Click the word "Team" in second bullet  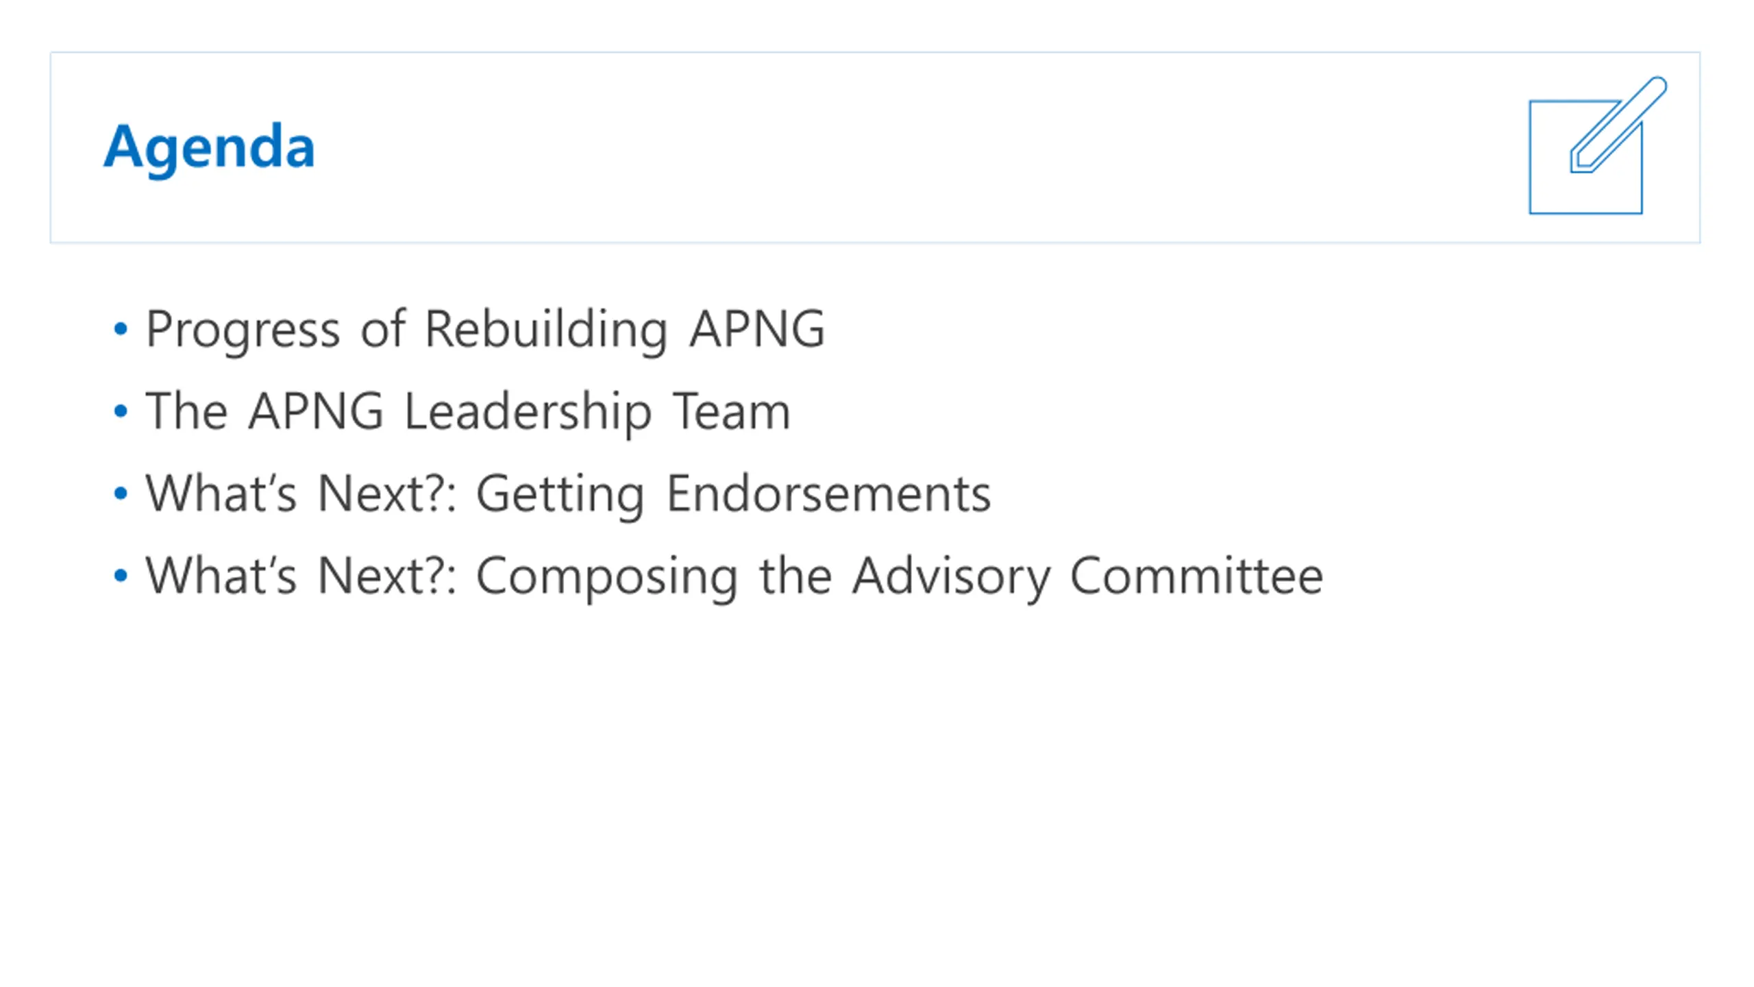pos(731,411)
